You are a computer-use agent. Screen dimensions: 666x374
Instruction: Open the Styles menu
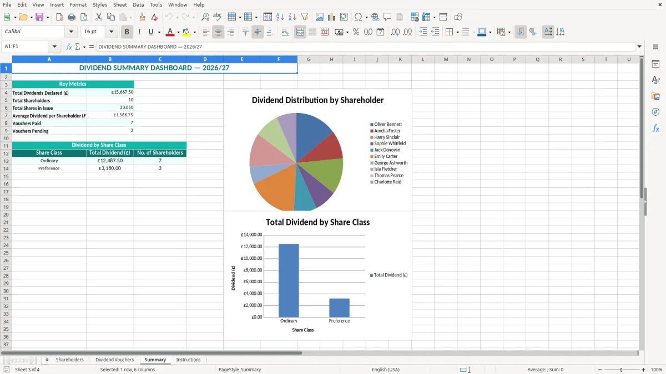[x=100, y=4]
